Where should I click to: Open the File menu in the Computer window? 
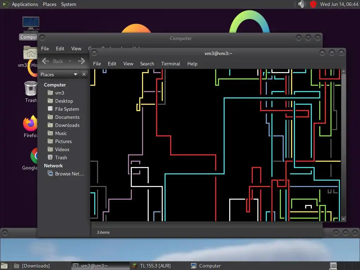[45, 49]
